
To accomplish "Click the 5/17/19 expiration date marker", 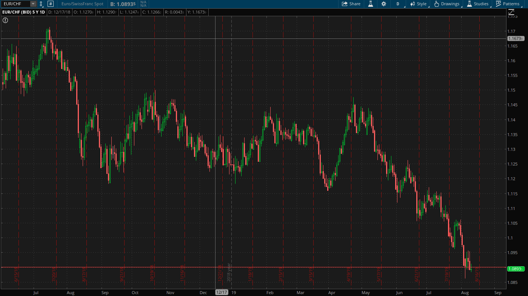I will point(379,275).
